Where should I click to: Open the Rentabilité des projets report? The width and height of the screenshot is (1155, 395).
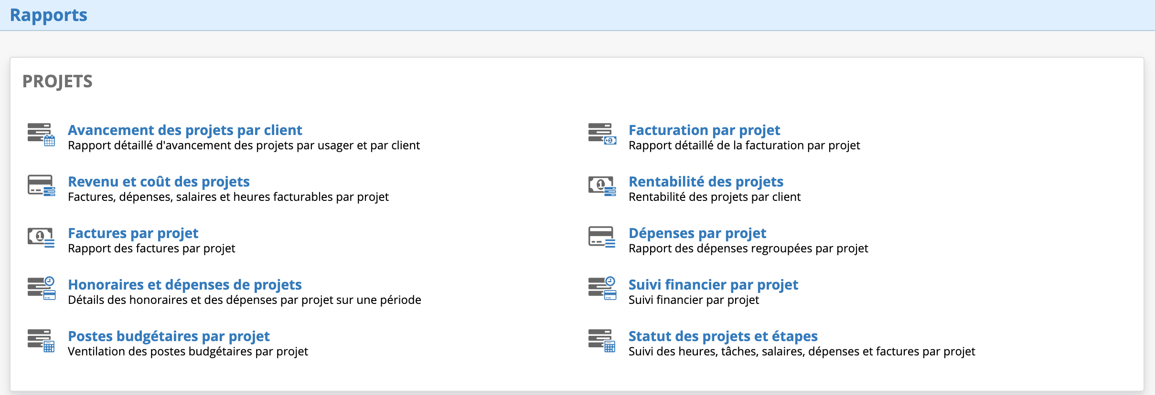tap(706, 181)
